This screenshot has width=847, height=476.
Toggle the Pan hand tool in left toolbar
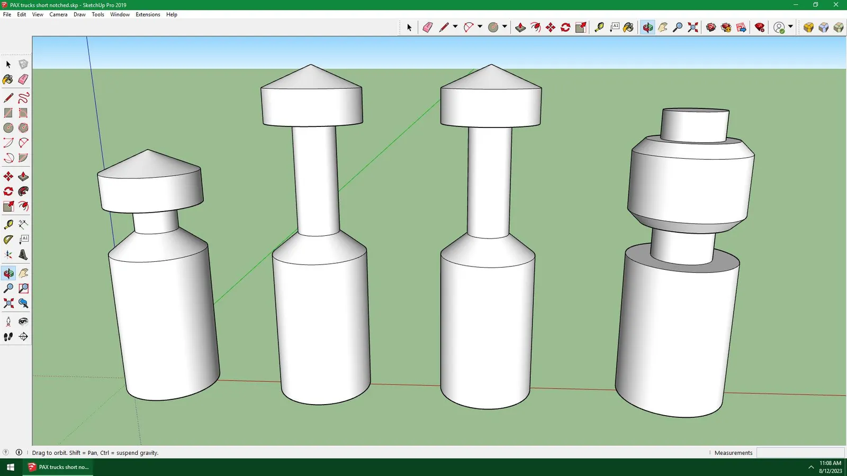pos(23,273)
